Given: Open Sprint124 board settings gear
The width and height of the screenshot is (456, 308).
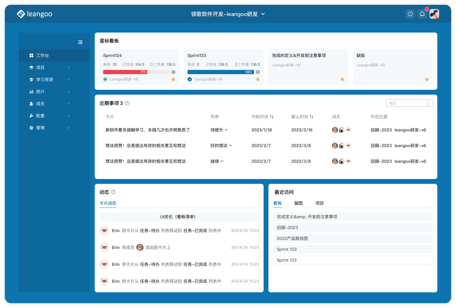Looking at the screenshot, I should (173, 72).
